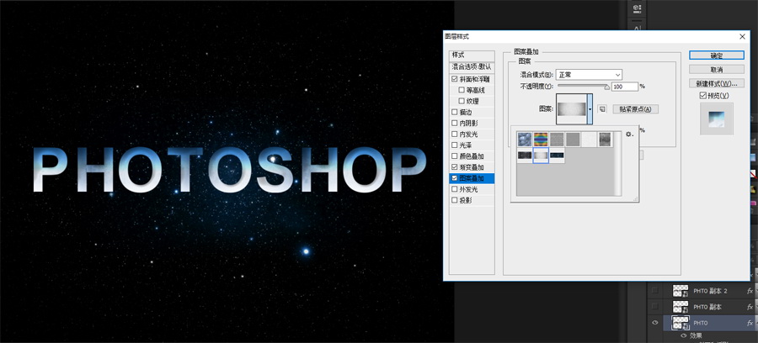Screen dimensions: 758x343
Task: Open 混合选项:默认 blending options
Action: [x=472, y=66]
